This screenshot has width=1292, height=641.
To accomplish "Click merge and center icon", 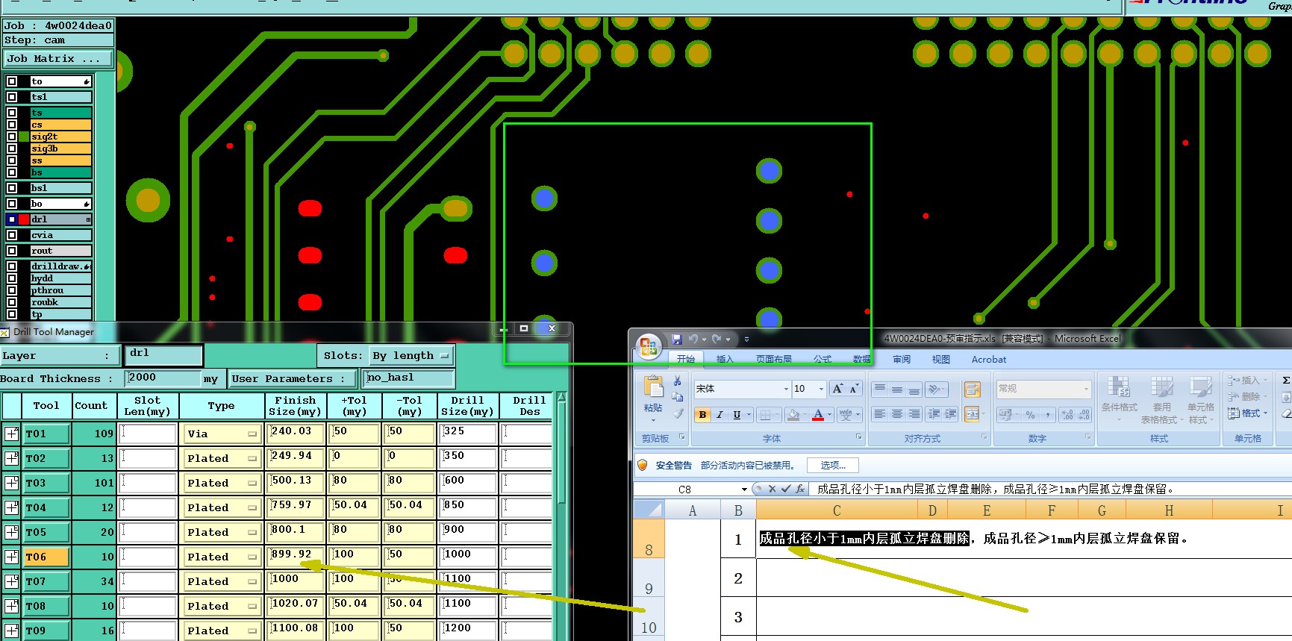I will pyautogui.click(x=970, y=414).
